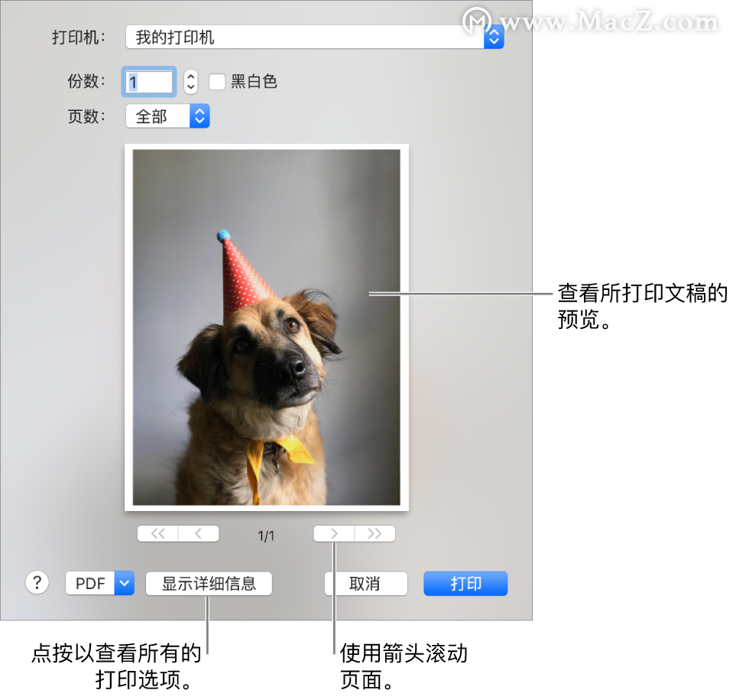Jump to first page with double-left arrow

[x=157, y=534]
